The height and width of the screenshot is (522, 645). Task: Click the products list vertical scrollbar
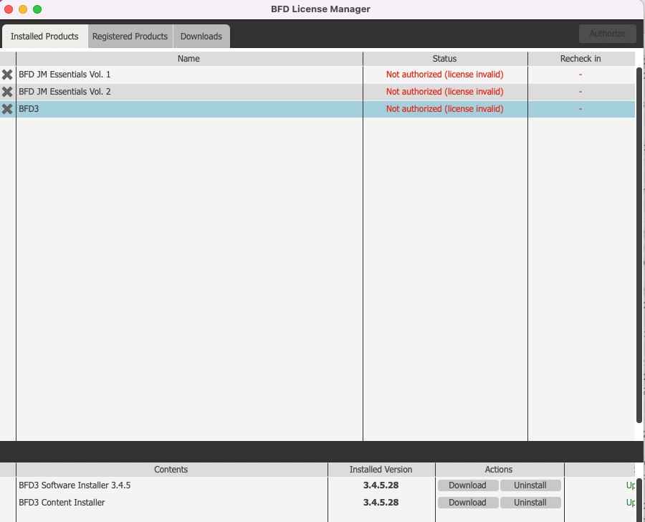(x=639, y=244)
